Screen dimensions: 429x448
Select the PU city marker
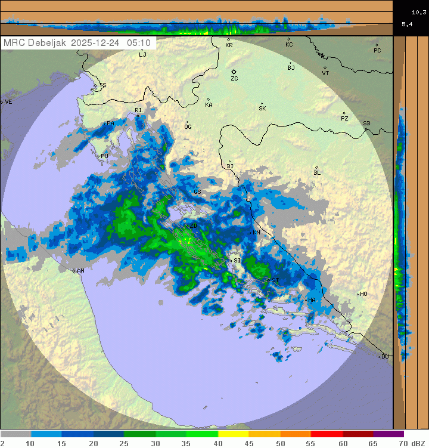(x=99, y=156)
